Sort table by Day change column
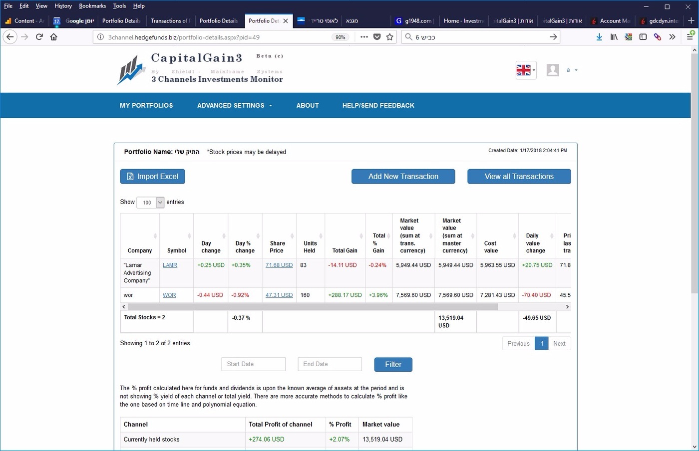 (x=211, y=235)
